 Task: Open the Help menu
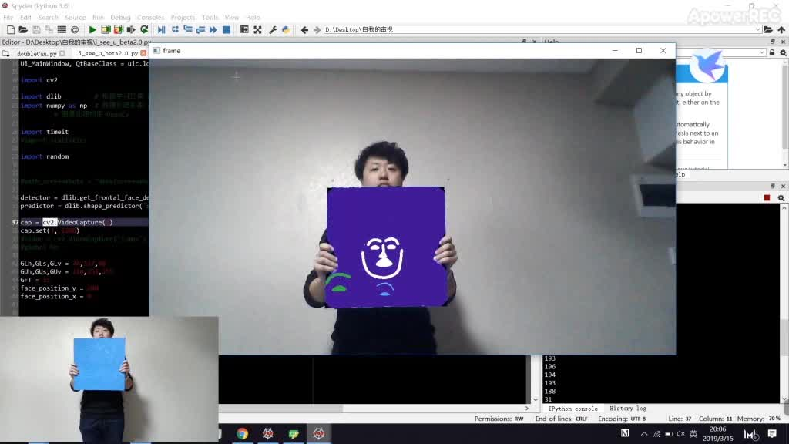point(253,17)
